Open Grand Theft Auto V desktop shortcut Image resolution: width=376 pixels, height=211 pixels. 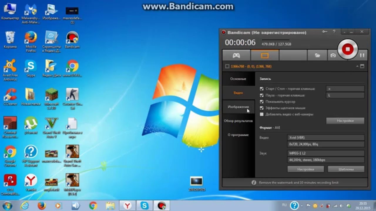click(52, 127)
